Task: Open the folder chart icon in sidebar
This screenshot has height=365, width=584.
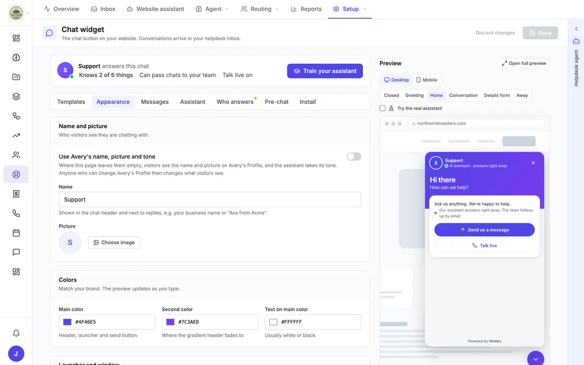Action: click(16, 77)
